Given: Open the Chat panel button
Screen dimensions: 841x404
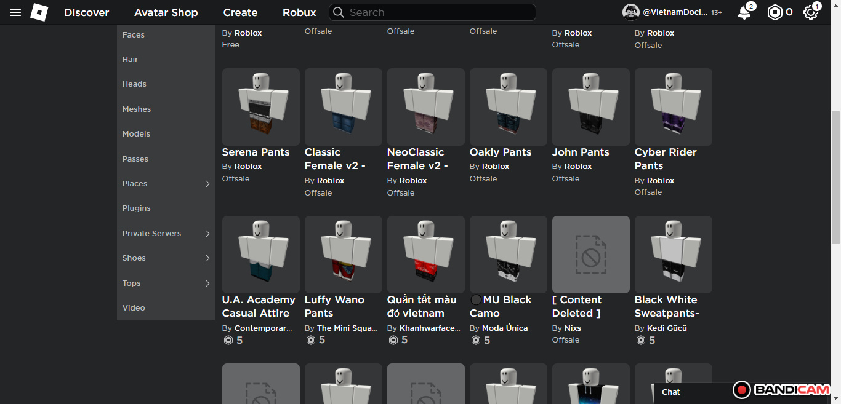Looking at the screenshot, I should point(671,392).
